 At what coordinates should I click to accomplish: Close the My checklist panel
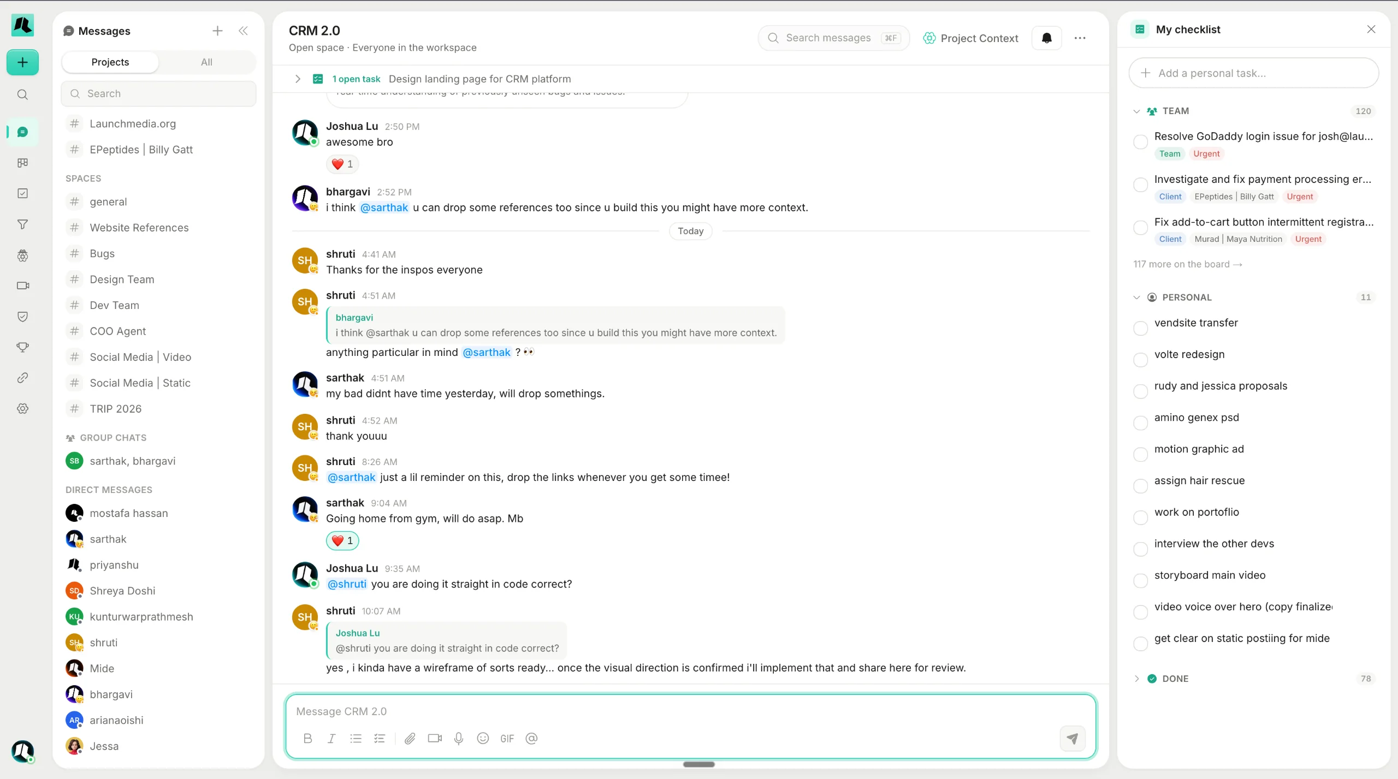[x=1371, y=29]
